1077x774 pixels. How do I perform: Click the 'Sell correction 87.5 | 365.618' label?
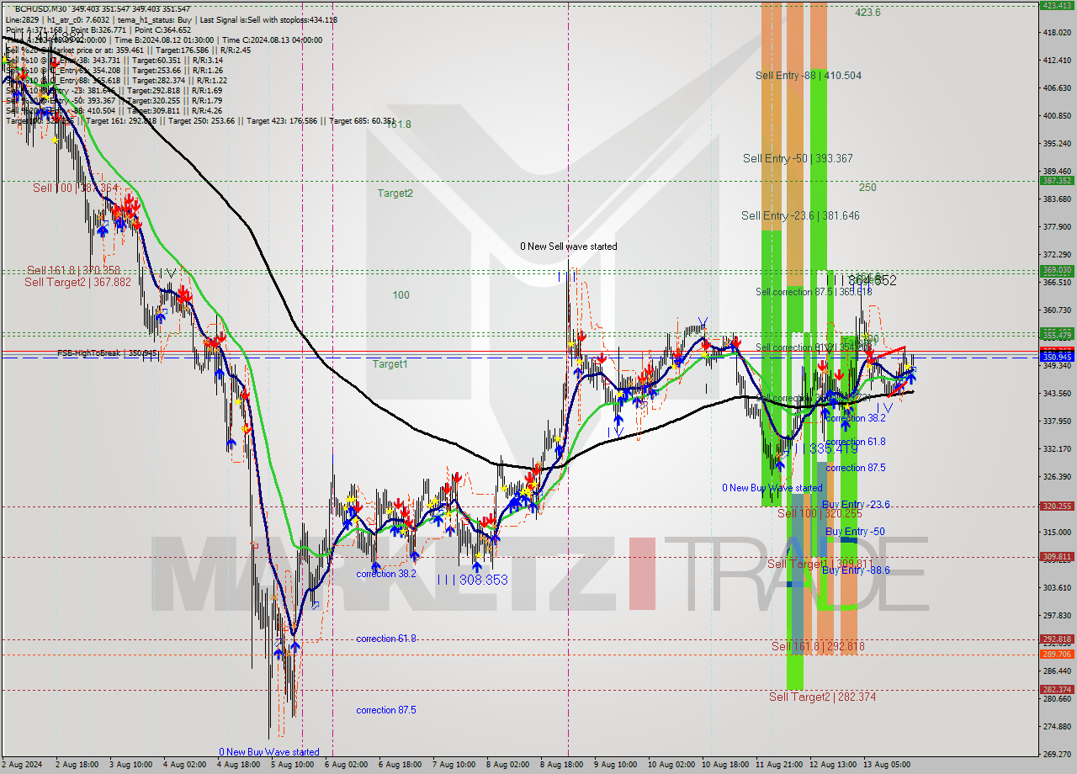tap(814, 292)
